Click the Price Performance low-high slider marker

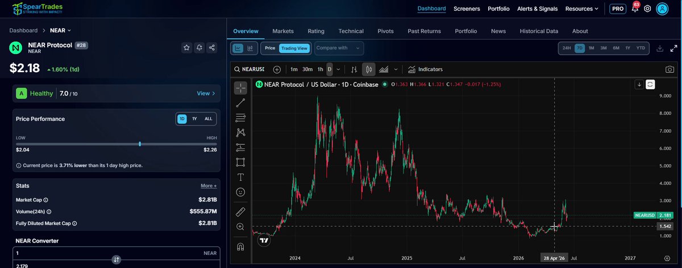coord(140,144)
